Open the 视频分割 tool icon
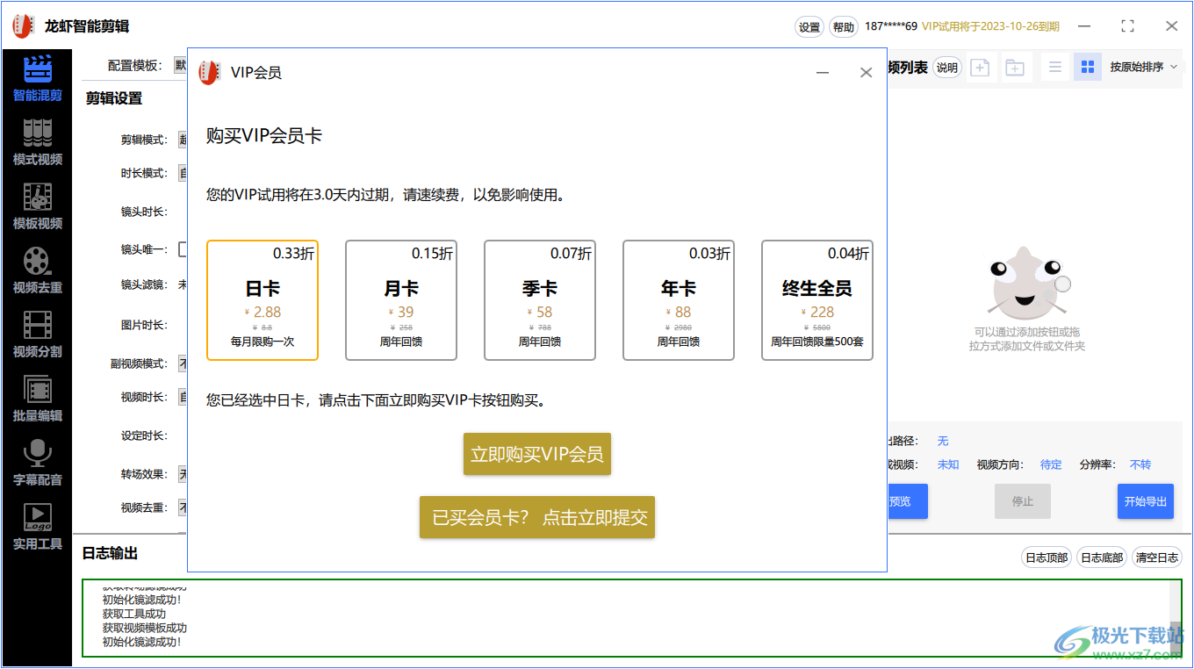The width and height of the screenshot is (1194, 669). click(x=37, y=332)
